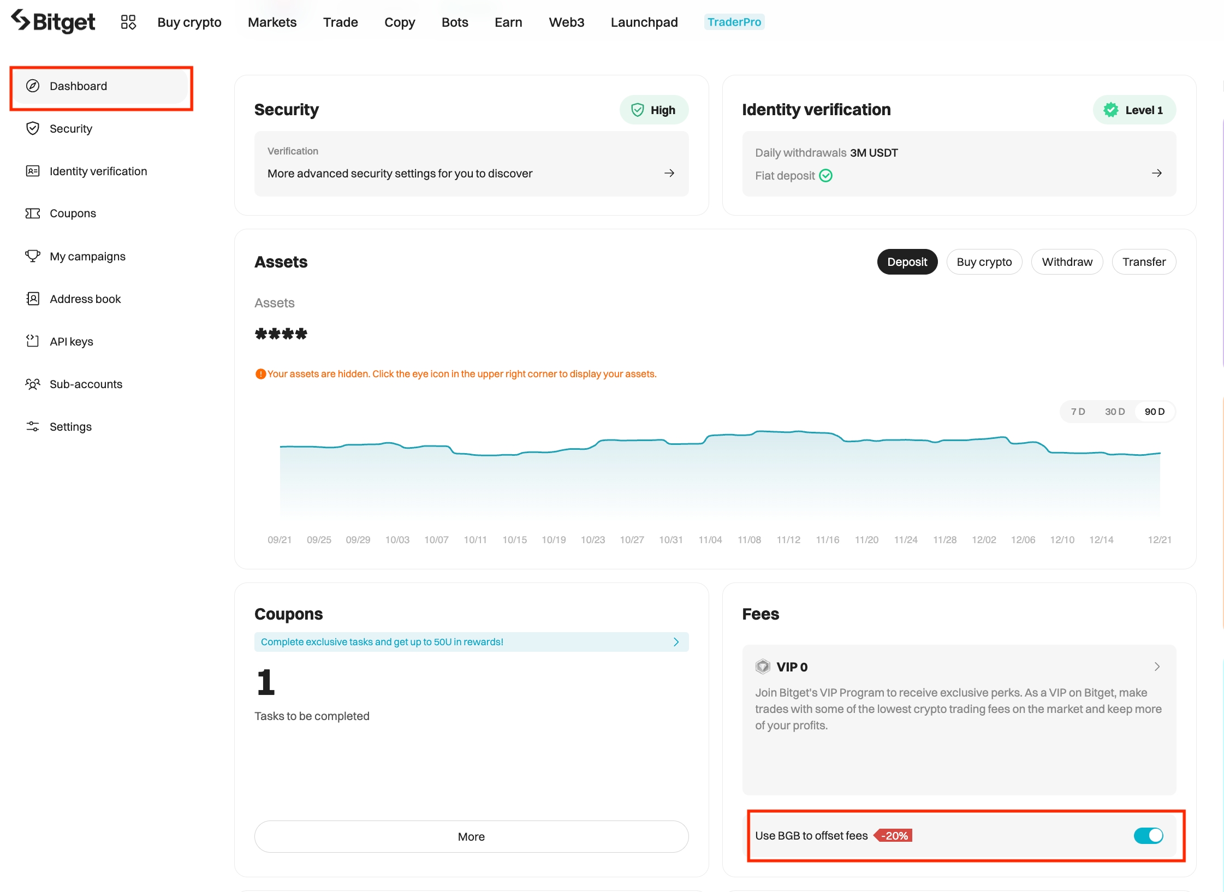Click the API keys sidebar icon
This screenshot has height=892, width=1224.
point(33,341)
